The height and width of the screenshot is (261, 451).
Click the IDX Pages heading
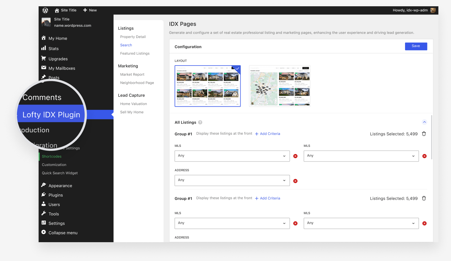click(183, 24)
